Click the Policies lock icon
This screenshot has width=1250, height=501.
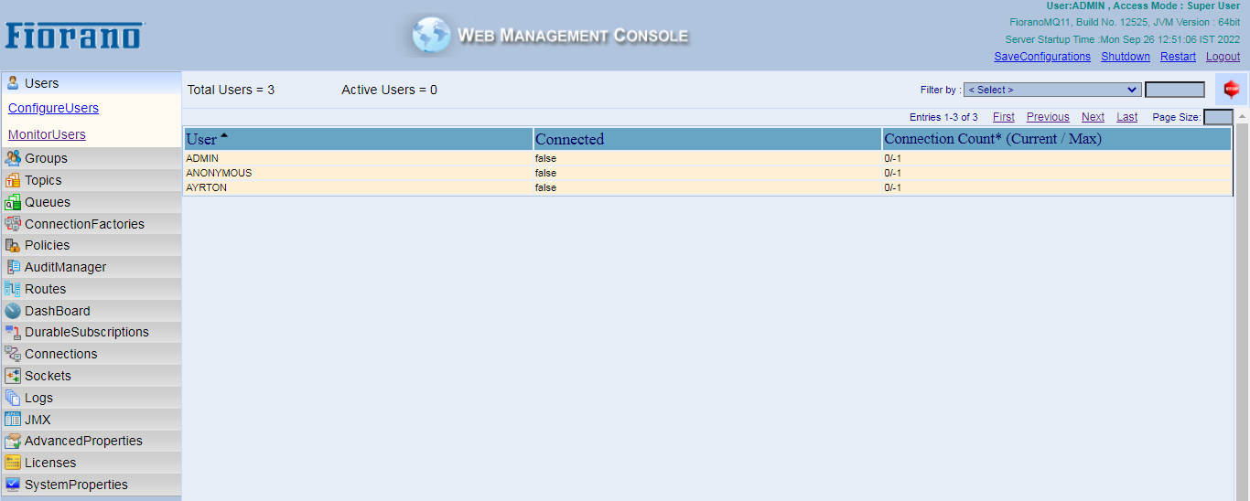coord(13,245)
